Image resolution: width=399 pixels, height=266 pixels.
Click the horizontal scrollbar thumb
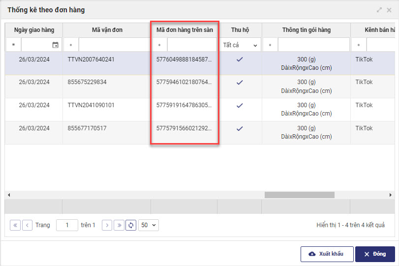[299, 195]
